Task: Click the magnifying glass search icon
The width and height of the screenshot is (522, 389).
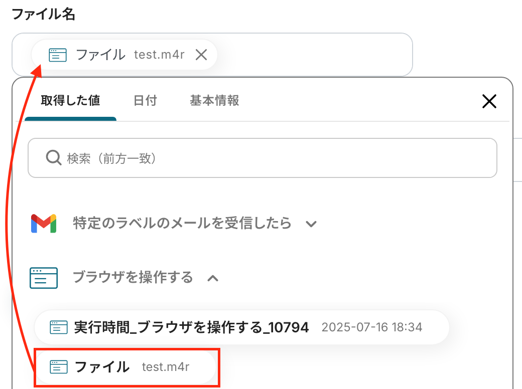Action: 53,158
